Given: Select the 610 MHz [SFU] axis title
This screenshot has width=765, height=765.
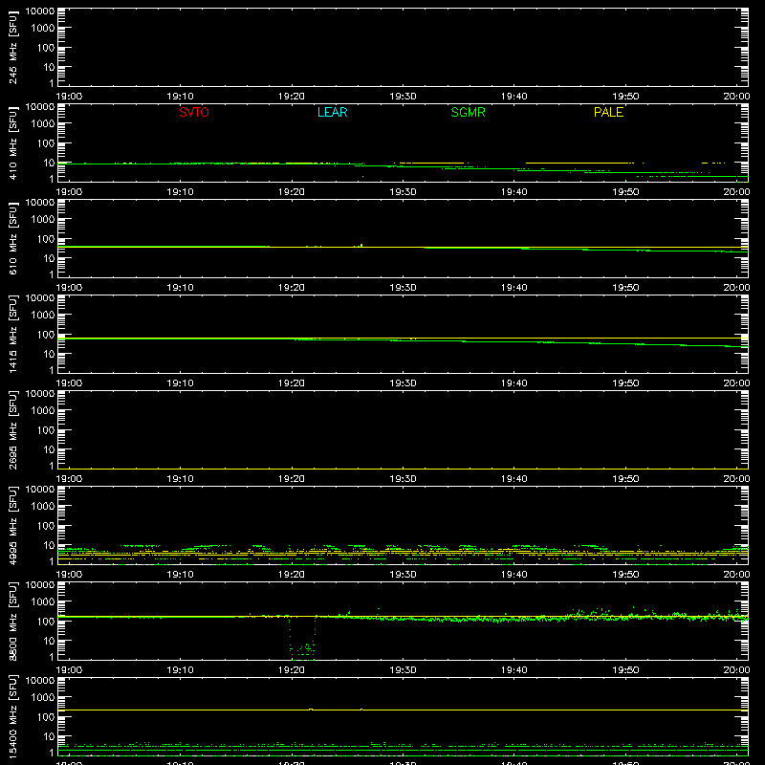Looking at the screenshot, I should point(12,239).
